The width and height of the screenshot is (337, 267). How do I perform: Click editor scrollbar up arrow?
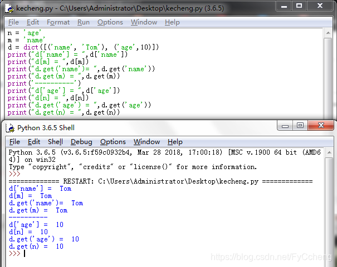click(328, 33)
